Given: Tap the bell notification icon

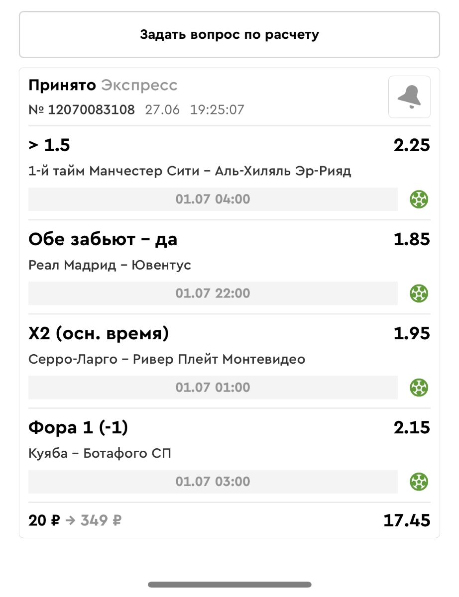Looking at the screenshot, I should 409,97.
